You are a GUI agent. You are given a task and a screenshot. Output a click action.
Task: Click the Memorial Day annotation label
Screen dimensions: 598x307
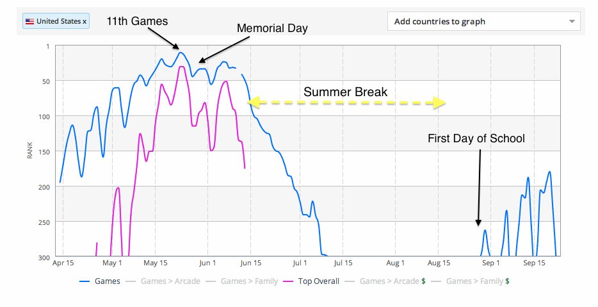tap(272, 28)
